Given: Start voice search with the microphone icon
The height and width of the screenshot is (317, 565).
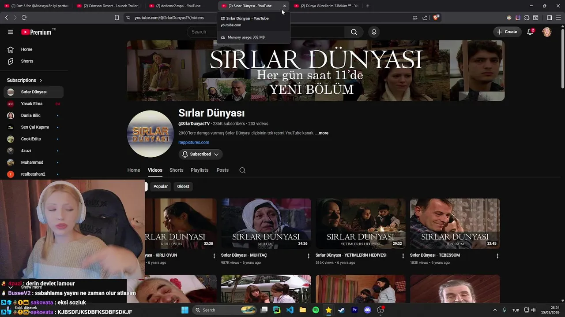Looking at the screenshot, I should 374,32.
